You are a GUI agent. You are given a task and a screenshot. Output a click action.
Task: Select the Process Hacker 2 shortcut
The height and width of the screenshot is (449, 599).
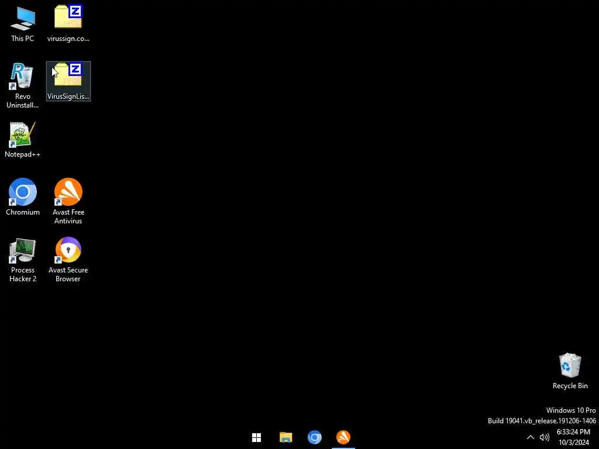[23, 260]
